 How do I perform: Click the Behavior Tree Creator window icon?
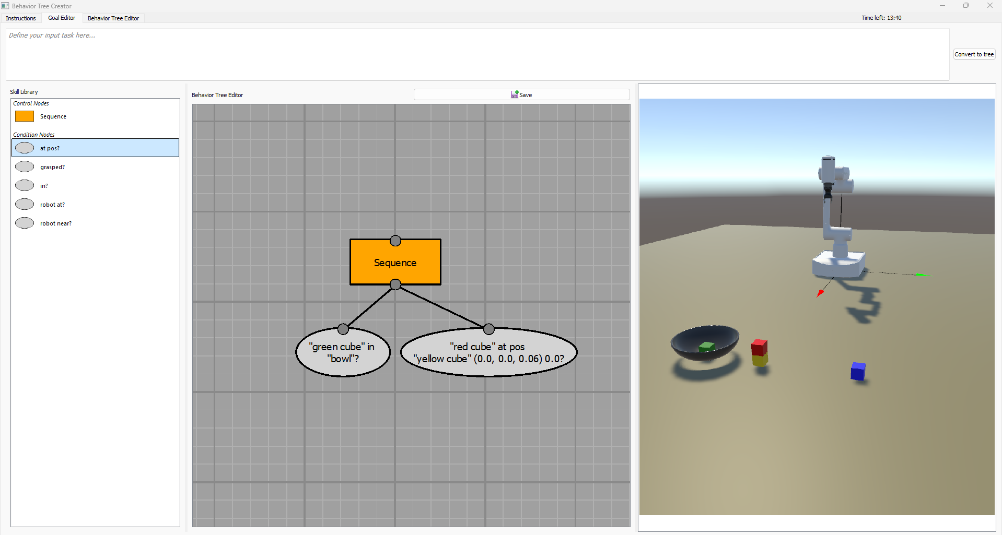pos(5,6)
